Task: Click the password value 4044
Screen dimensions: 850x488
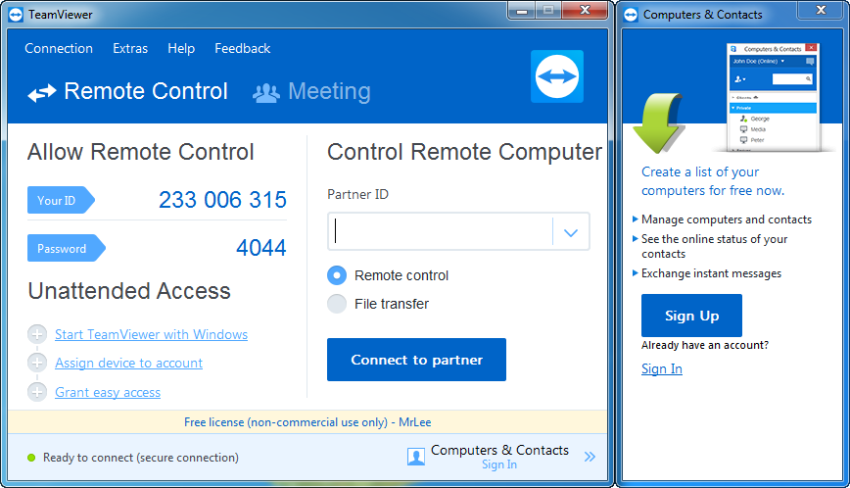Action: click(261, 248)
